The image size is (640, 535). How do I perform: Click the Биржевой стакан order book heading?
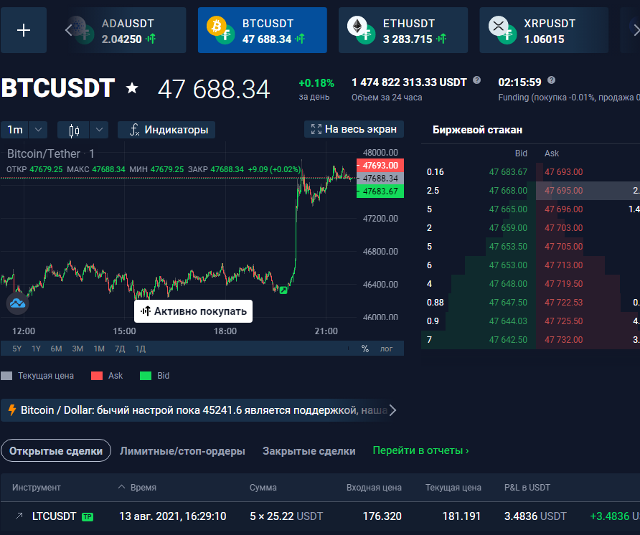coord(477,130)
